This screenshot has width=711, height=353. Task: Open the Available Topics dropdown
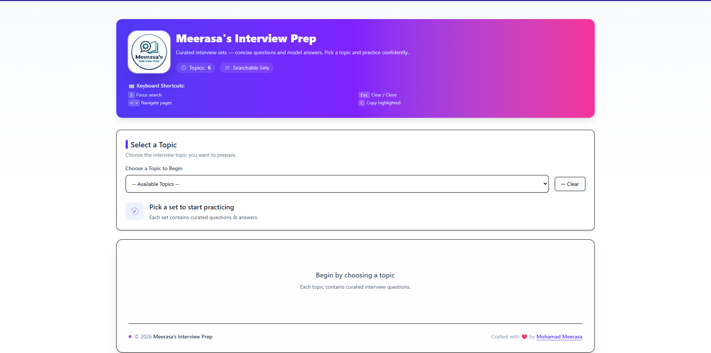click(336, 184)
